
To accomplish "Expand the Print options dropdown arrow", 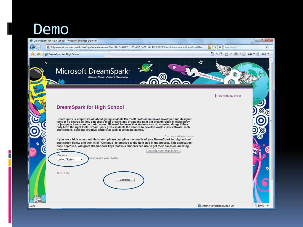I will (x=240, y=54).
